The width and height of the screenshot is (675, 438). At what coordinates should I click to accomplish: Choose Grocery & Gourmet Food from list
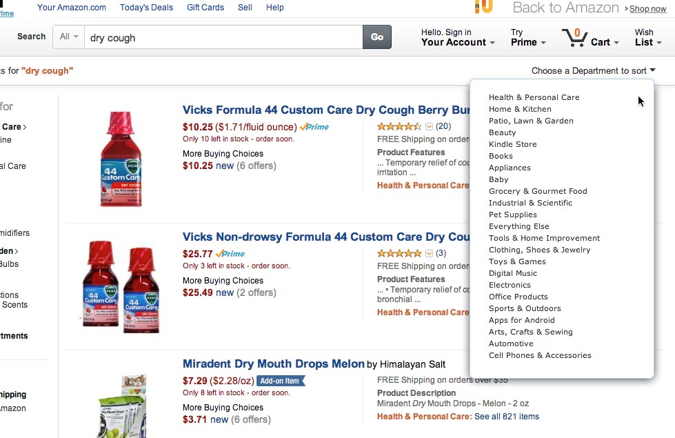click(x=538, y=191)
